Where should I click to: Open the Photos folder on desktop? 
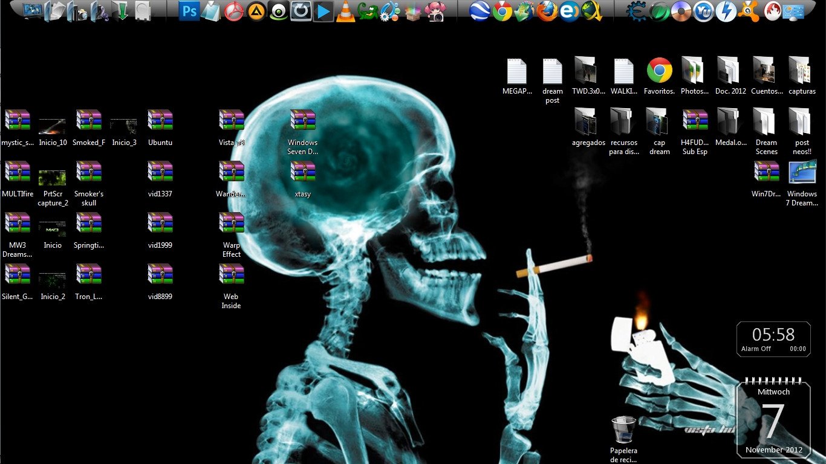[x=695, y=76]
